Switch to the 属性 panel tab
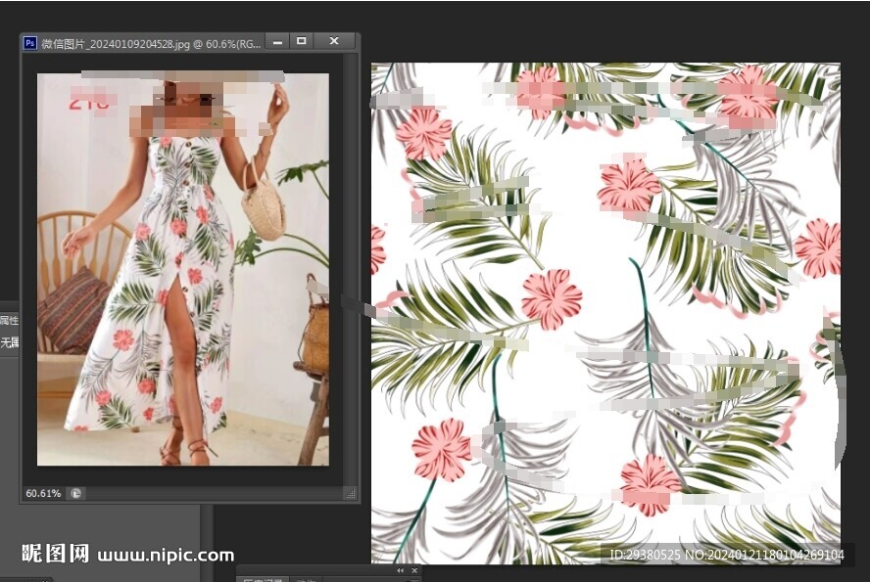The height and width of the screenshot is (582, 870). 9,320
